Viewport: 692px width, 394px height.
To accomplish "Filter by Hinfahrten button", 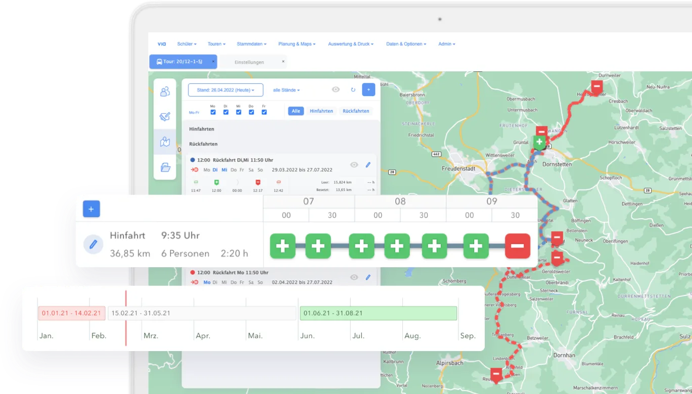I will coord(321,111).
